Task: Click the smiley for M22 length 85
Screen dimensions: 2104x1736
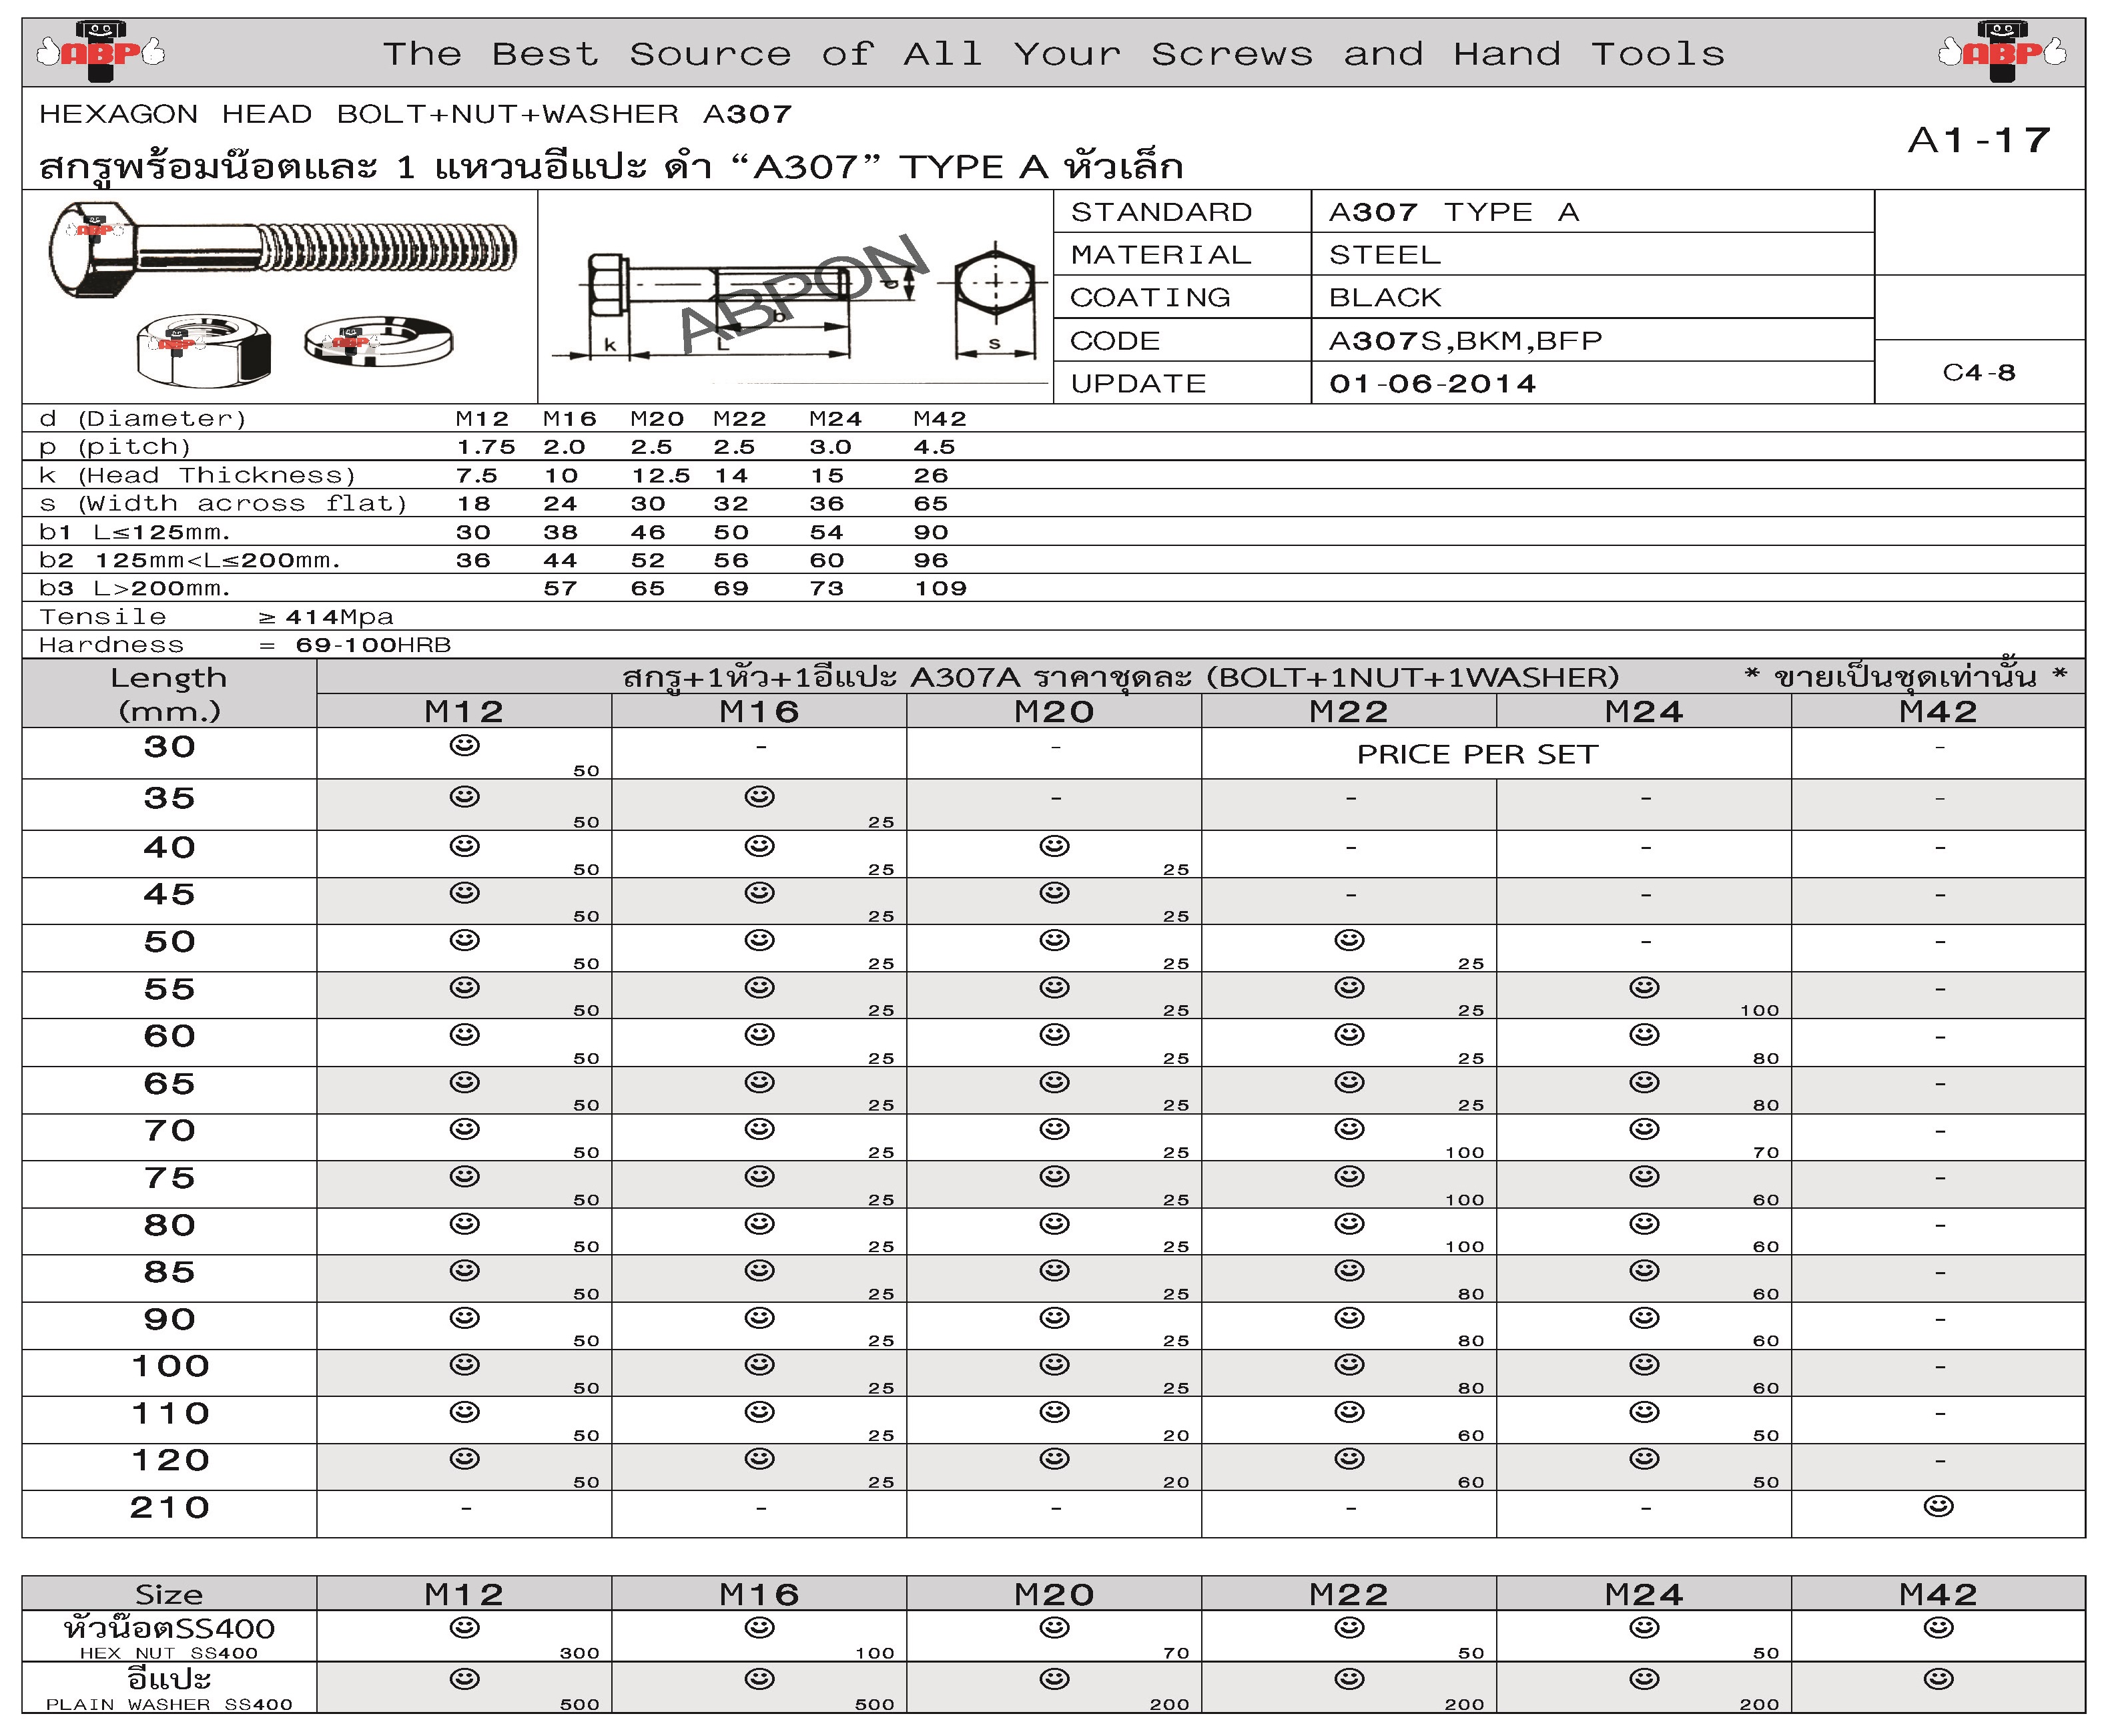Action: 1349,1271
